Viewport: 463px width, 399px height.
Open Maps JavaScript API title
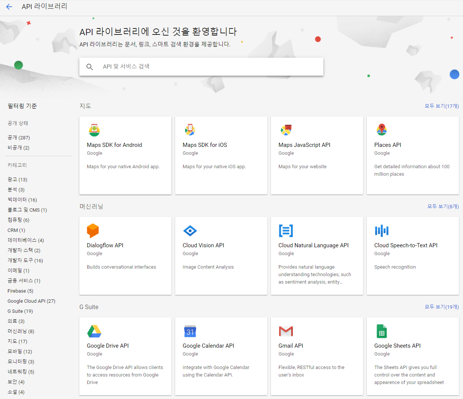304,145
